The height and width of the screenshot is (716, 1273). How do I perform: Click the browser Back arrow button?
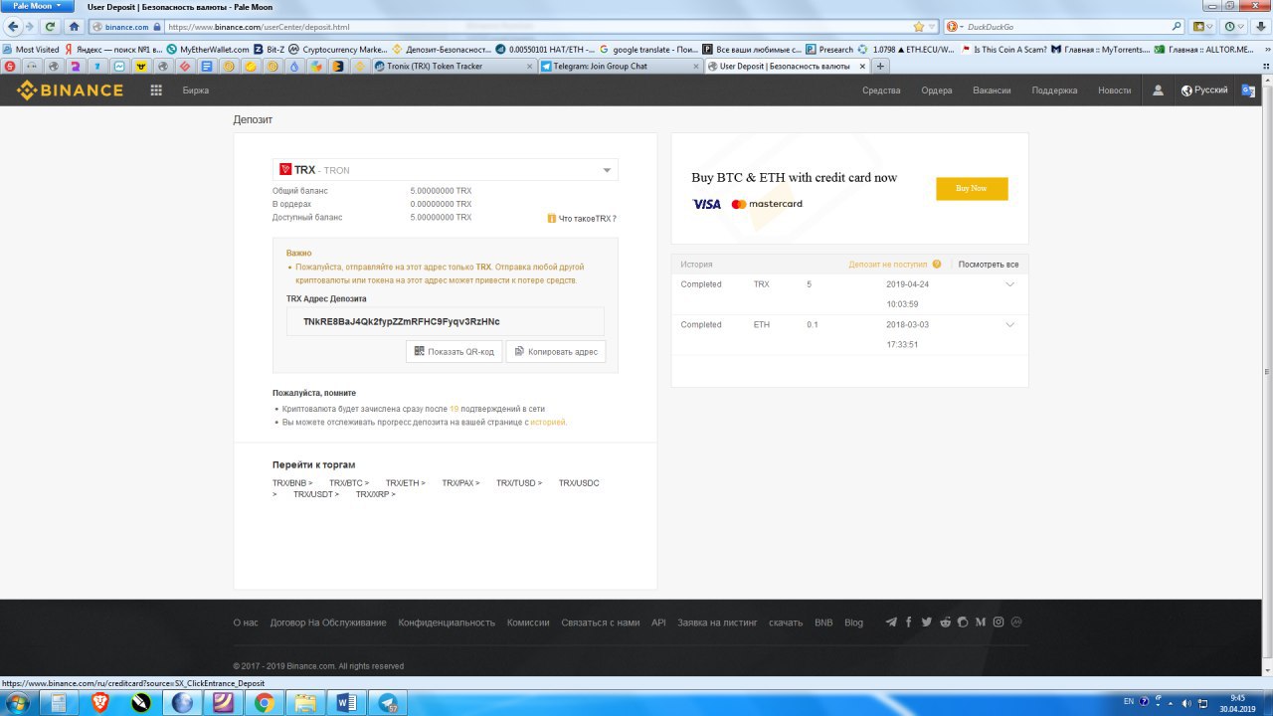coord(13,27)
